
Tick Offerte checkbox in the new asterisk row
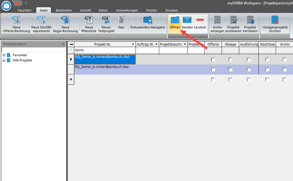tap(213, 79)
